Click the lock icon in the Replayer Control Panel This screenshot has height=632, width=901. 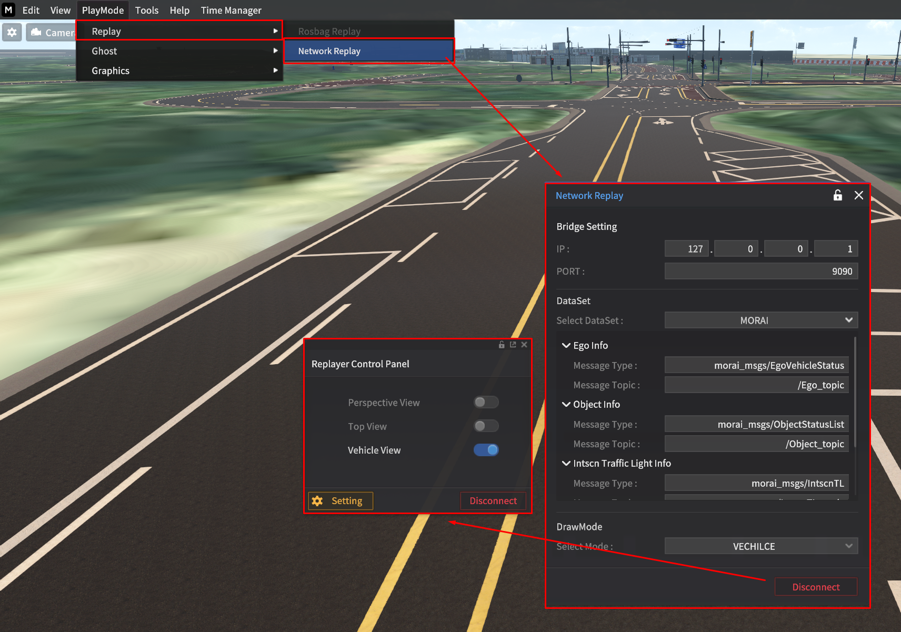(x=502, y=345)
